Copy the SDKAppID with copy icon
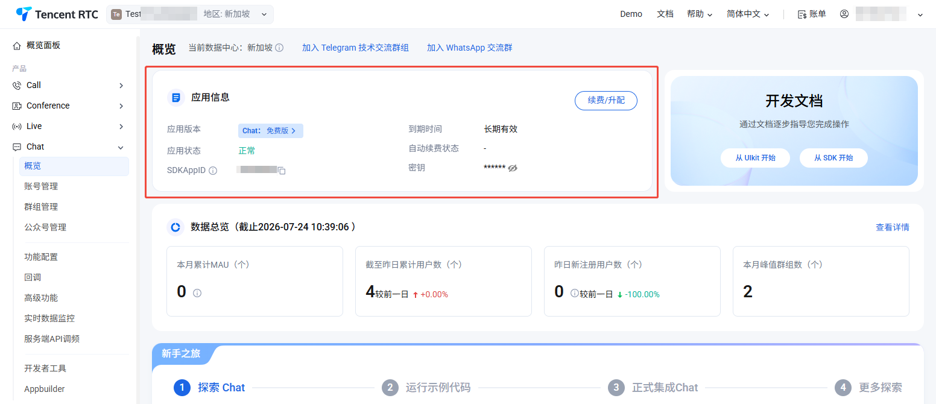This screenshot has height=404, width=936. [282, 171]
